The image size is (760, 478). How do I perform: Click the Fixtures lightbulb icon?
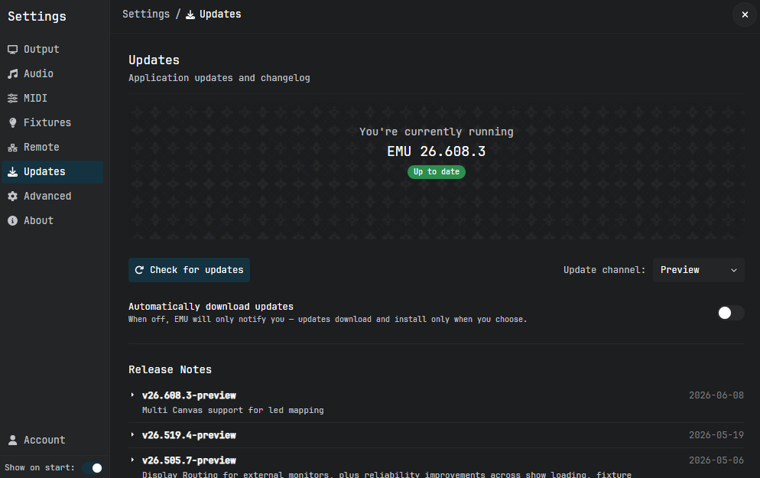12,122
